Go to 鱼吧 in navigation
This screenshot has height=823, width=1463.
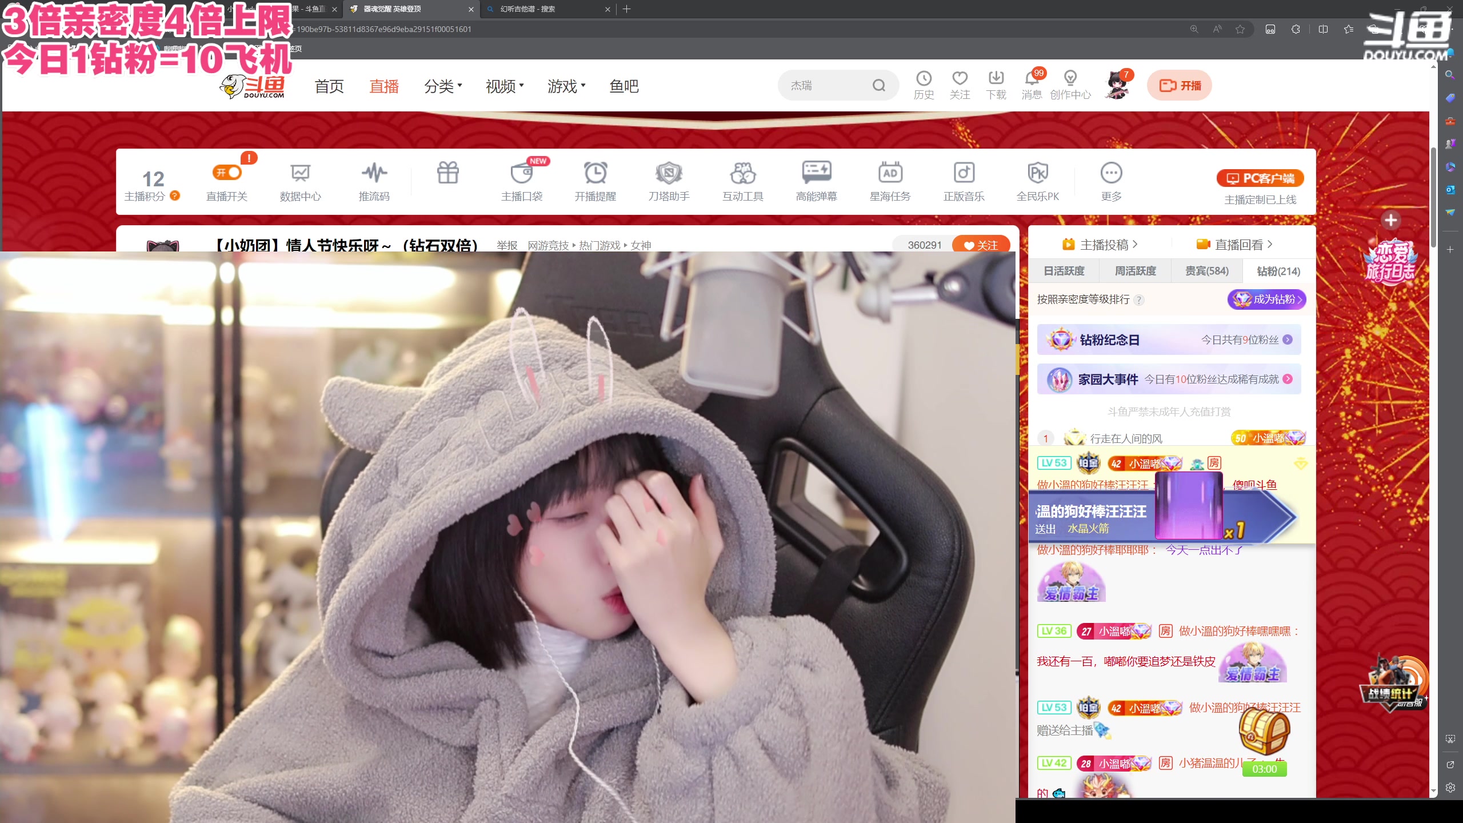click(x=624, y=86)
